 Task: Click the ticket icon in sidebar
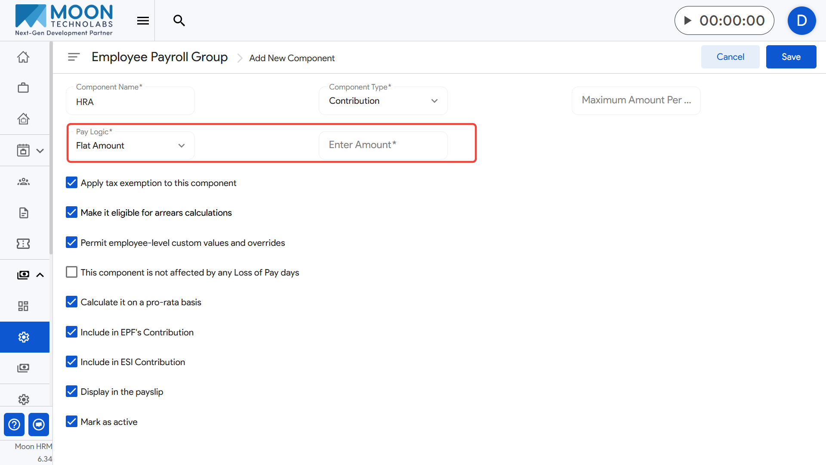(x=23, y=244)
